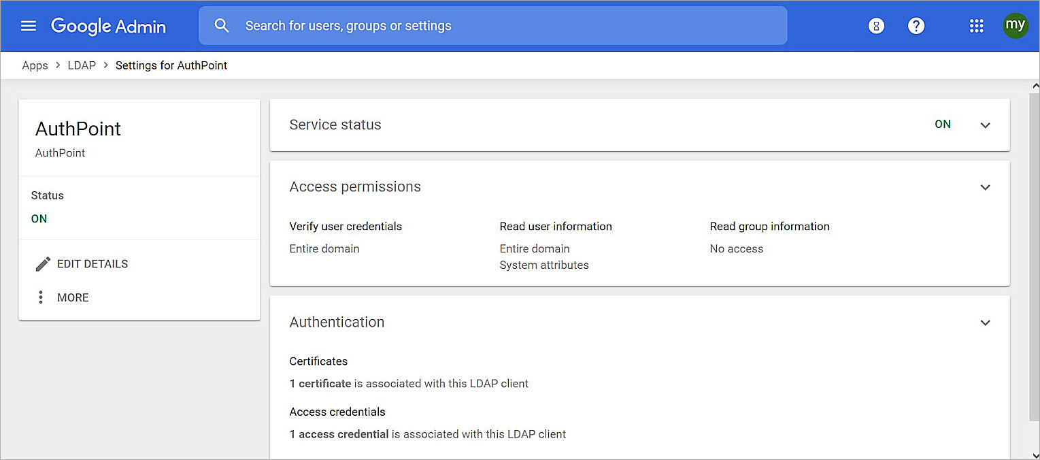Click the Google Admin logo
The height and width of the screenshot is (460, 1040).
pyautogui.click(x=108, y=27)
